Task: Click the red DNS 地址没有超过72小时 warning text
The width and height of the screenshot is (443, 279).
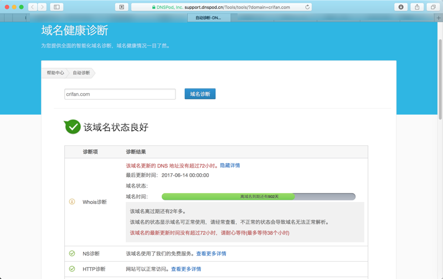Action: pyautogui.click(x=172, y=166)
